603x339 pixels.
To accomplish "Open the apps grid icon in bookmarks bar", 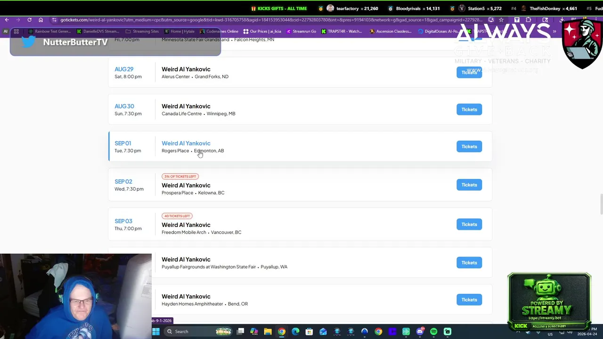I will [x=16, y=32].
